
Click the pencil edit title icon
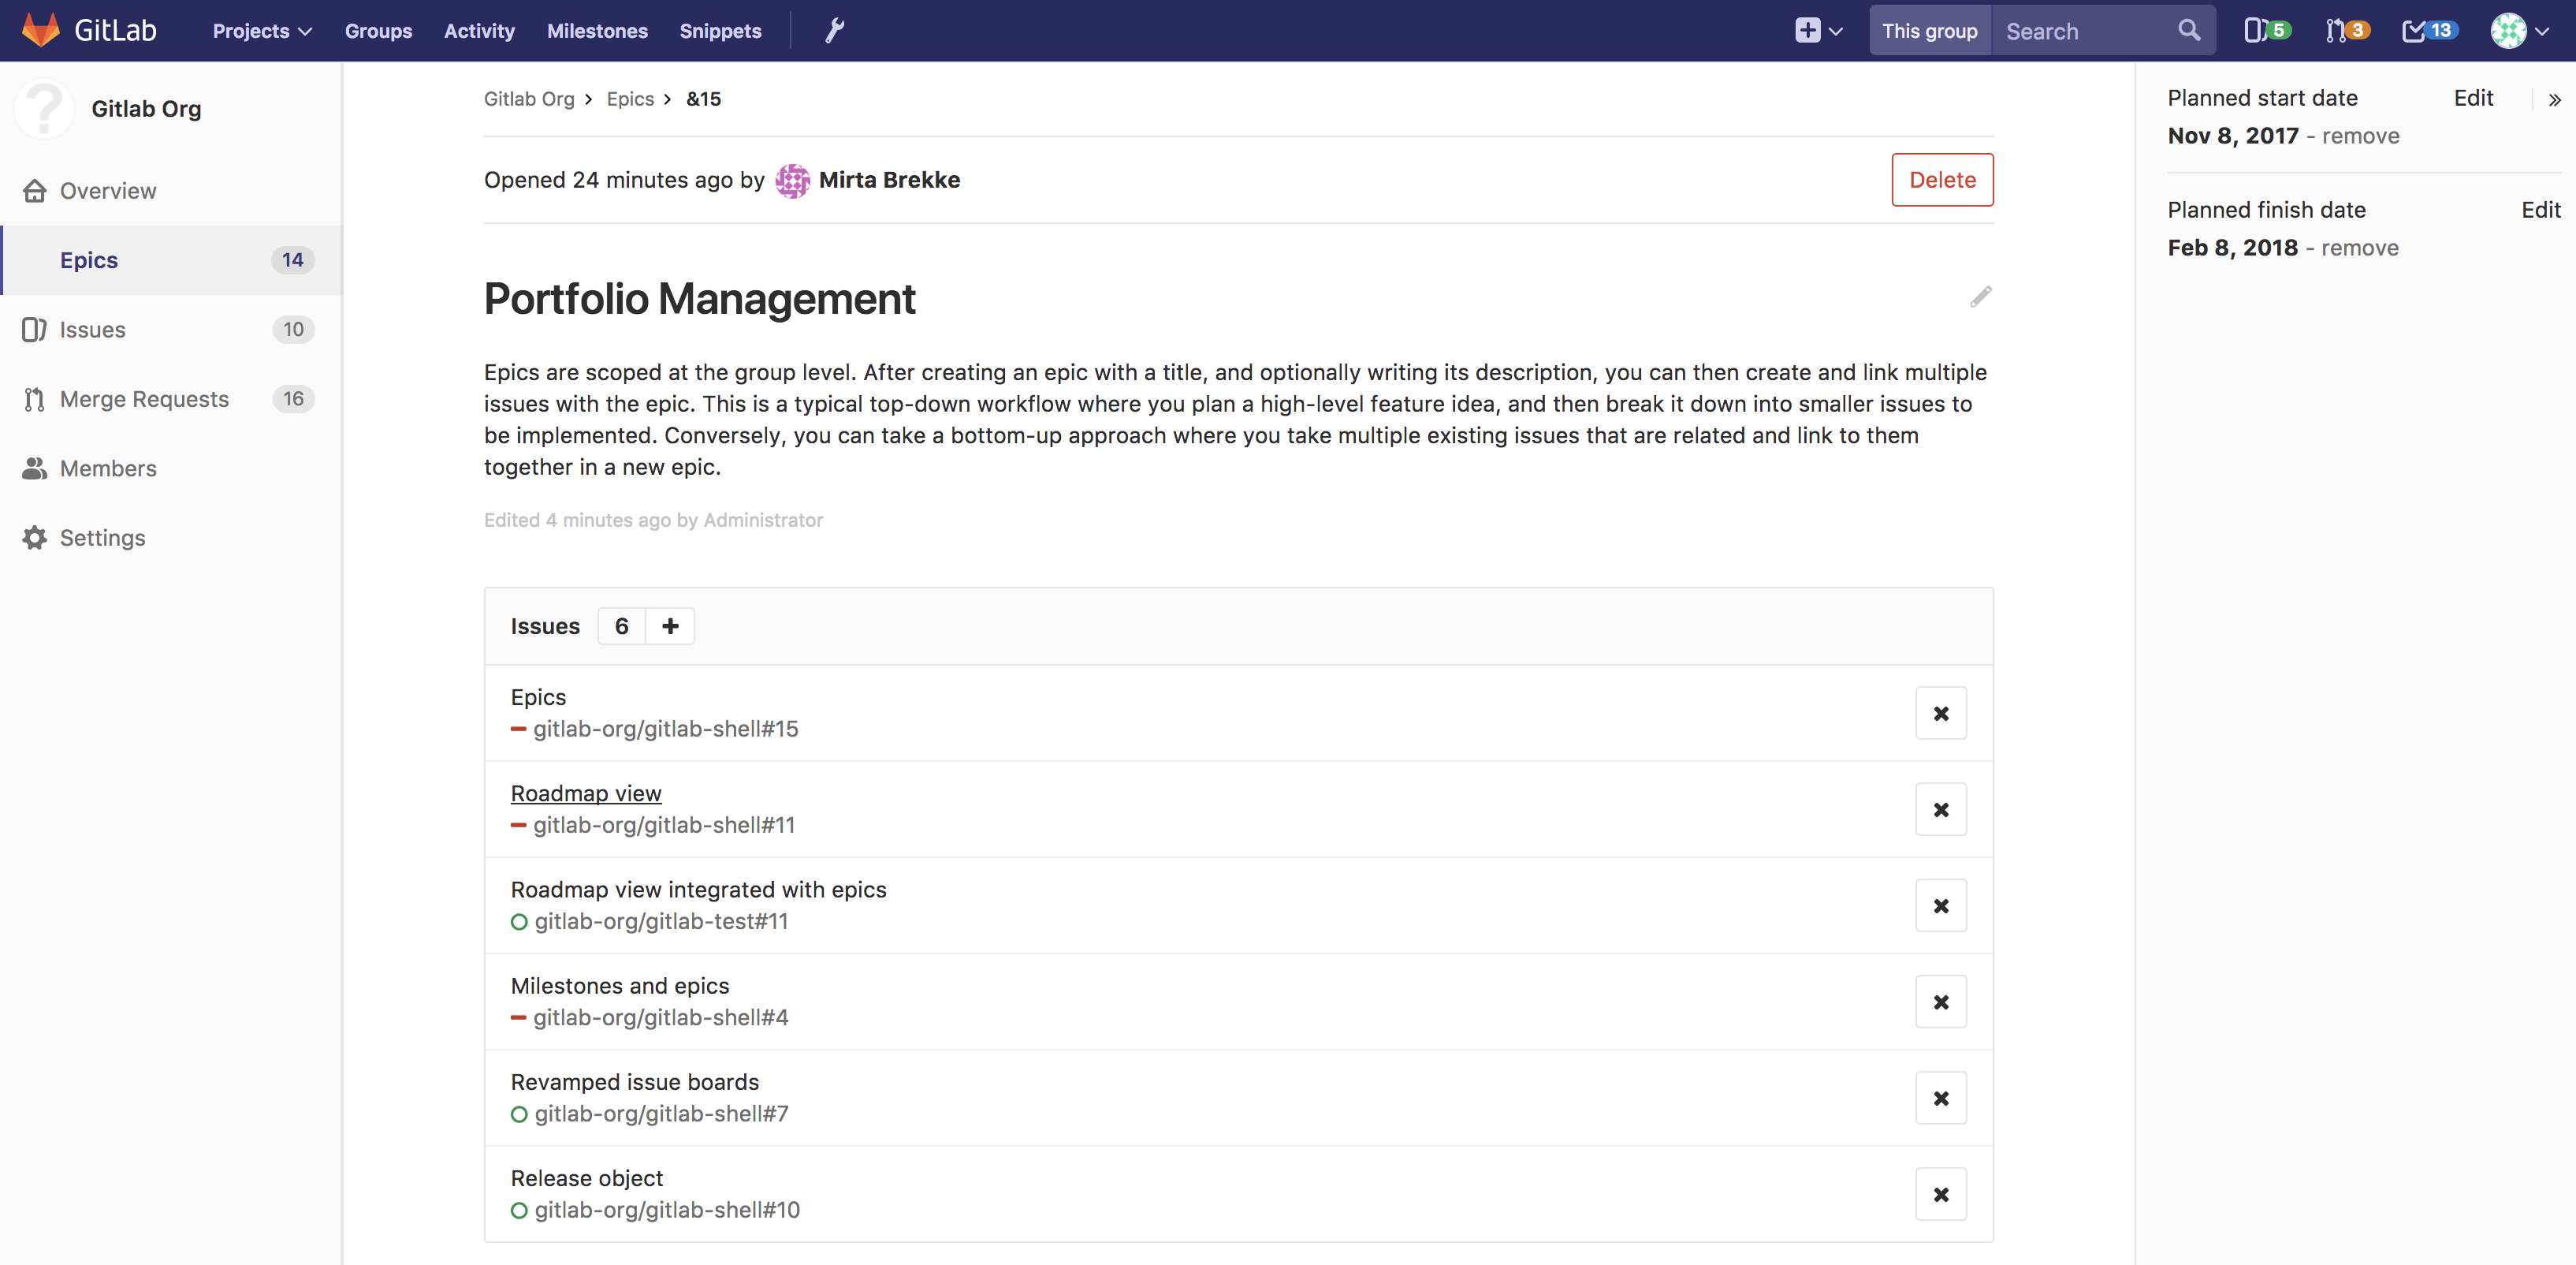point(1980,297)
